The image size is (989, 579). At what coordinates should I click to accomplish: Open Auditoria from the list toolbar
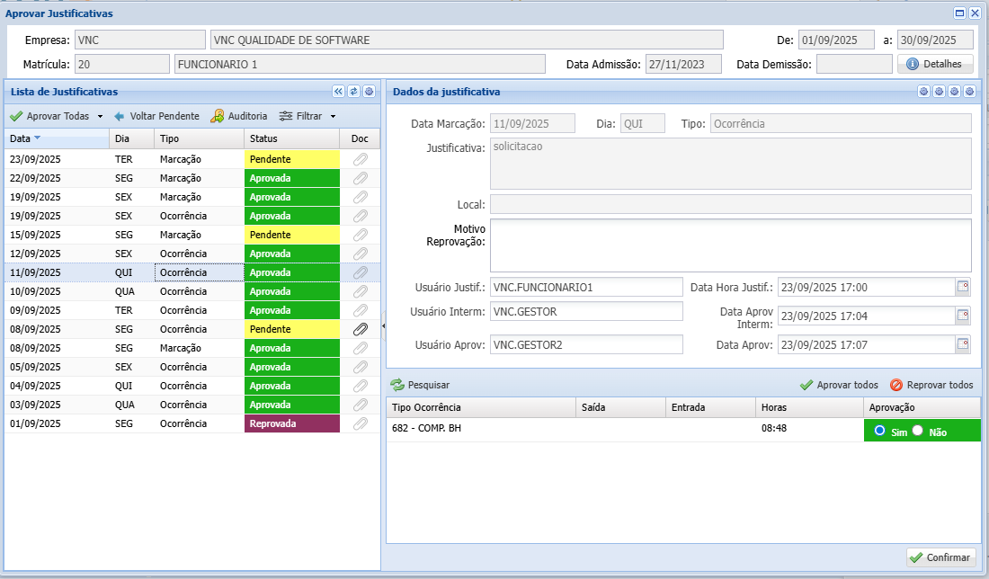click(x=239, y=116)
